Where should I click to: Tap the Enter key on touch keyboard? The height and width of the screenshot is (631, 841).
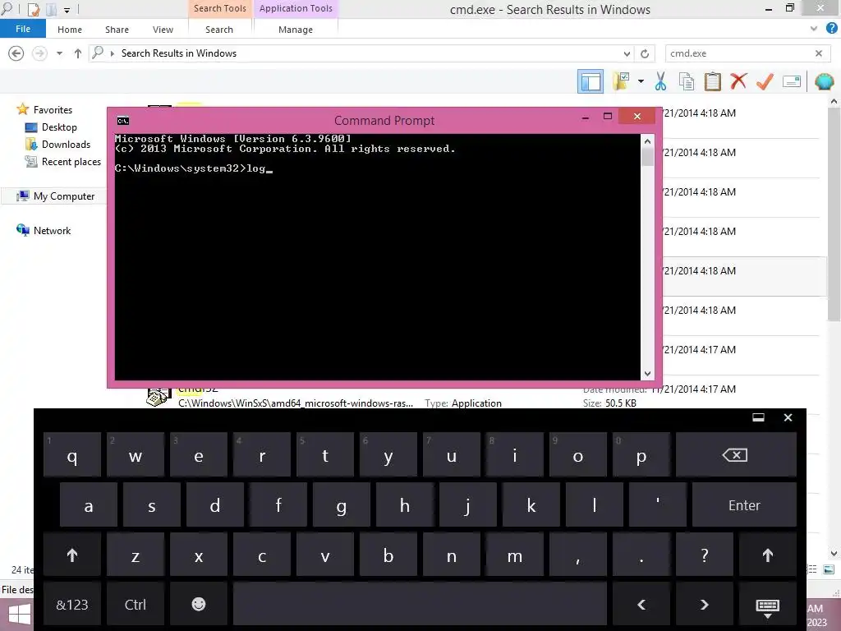click(744, 505)
